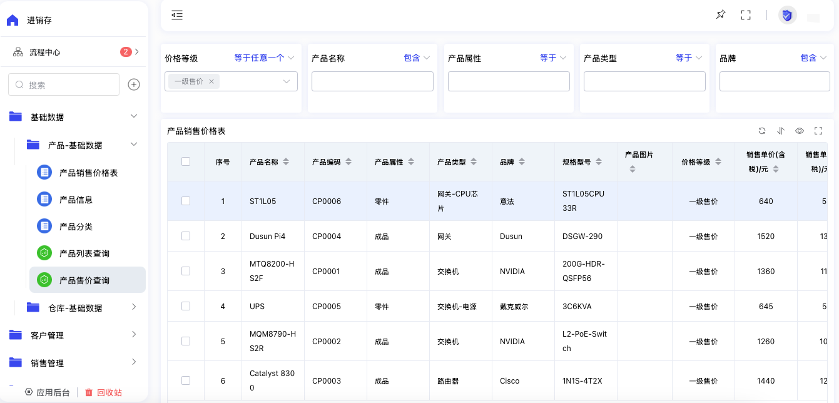
Task: Sort by 产品编码 column arrows
Action: click(x=348, y=161)
